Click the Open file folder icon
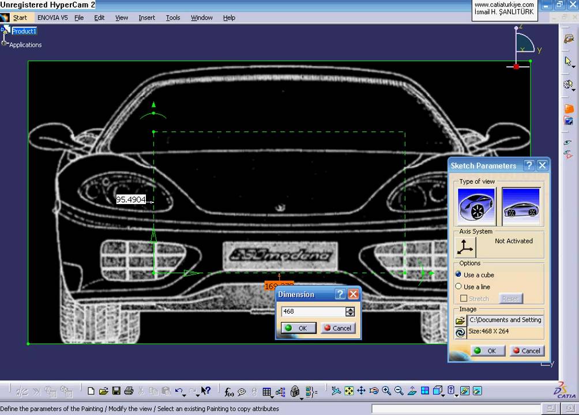Image resolution: width=579 pixels, height=415 pixels. click(104, 391)
